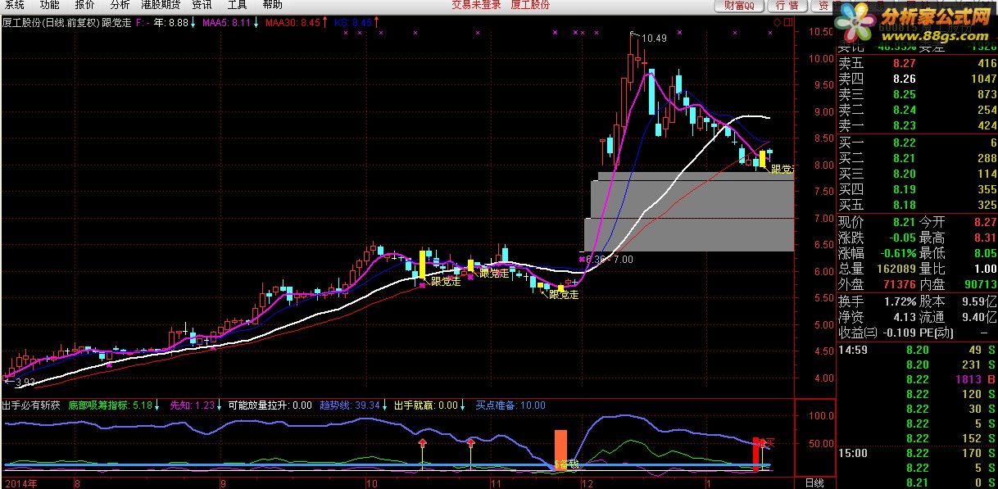Click month 12 on time axis

(586, 483)
